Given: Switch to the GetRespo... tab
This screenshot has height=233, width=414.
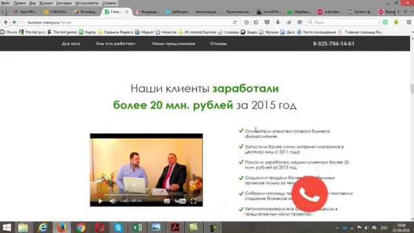Looking at the screenshot, I should (x=177, y=12).
